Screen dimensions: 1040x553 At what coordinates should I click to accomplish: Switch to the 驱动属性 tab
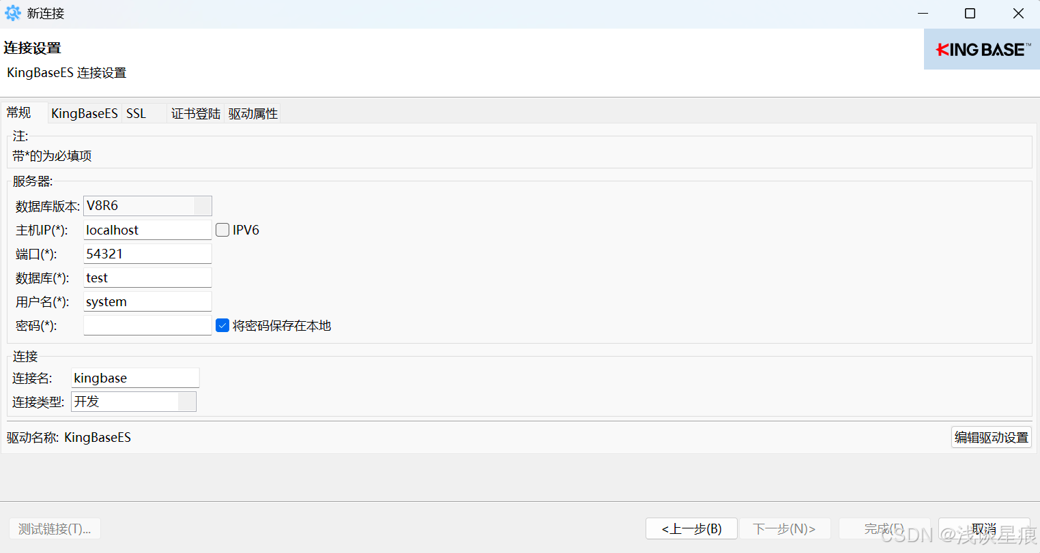pos(253,113)
